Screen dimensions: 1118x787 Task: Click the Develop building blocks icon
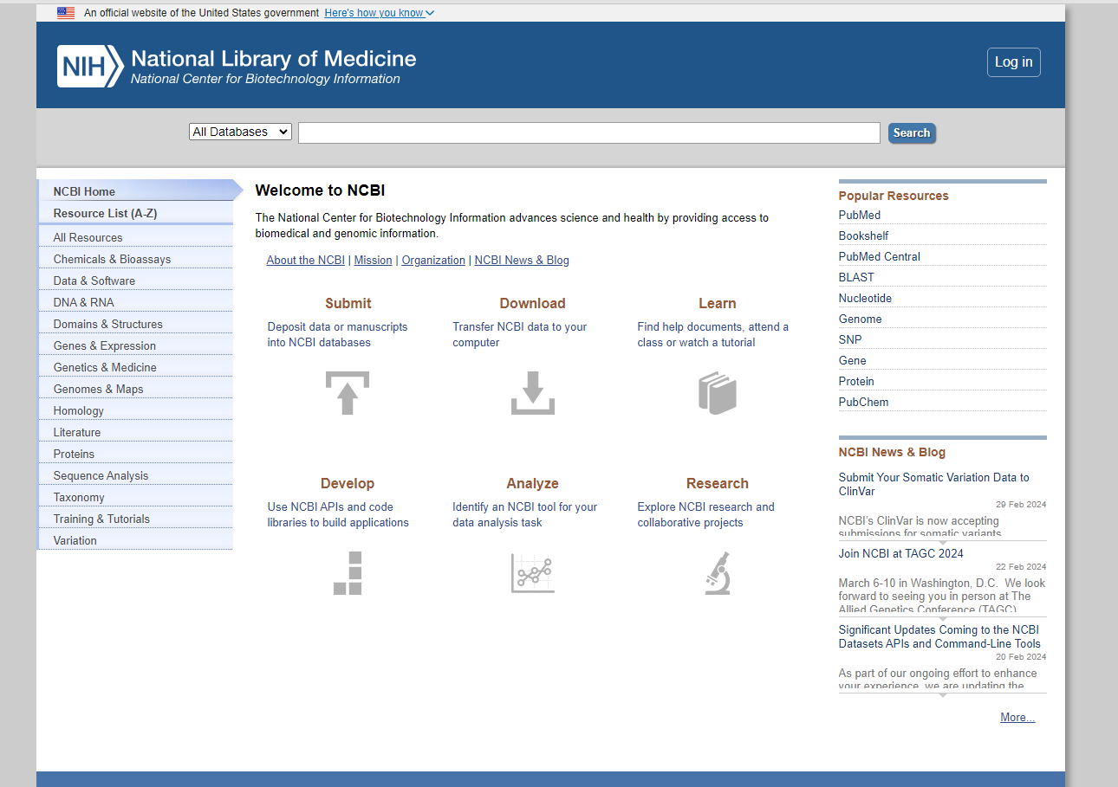pos(348,573)
